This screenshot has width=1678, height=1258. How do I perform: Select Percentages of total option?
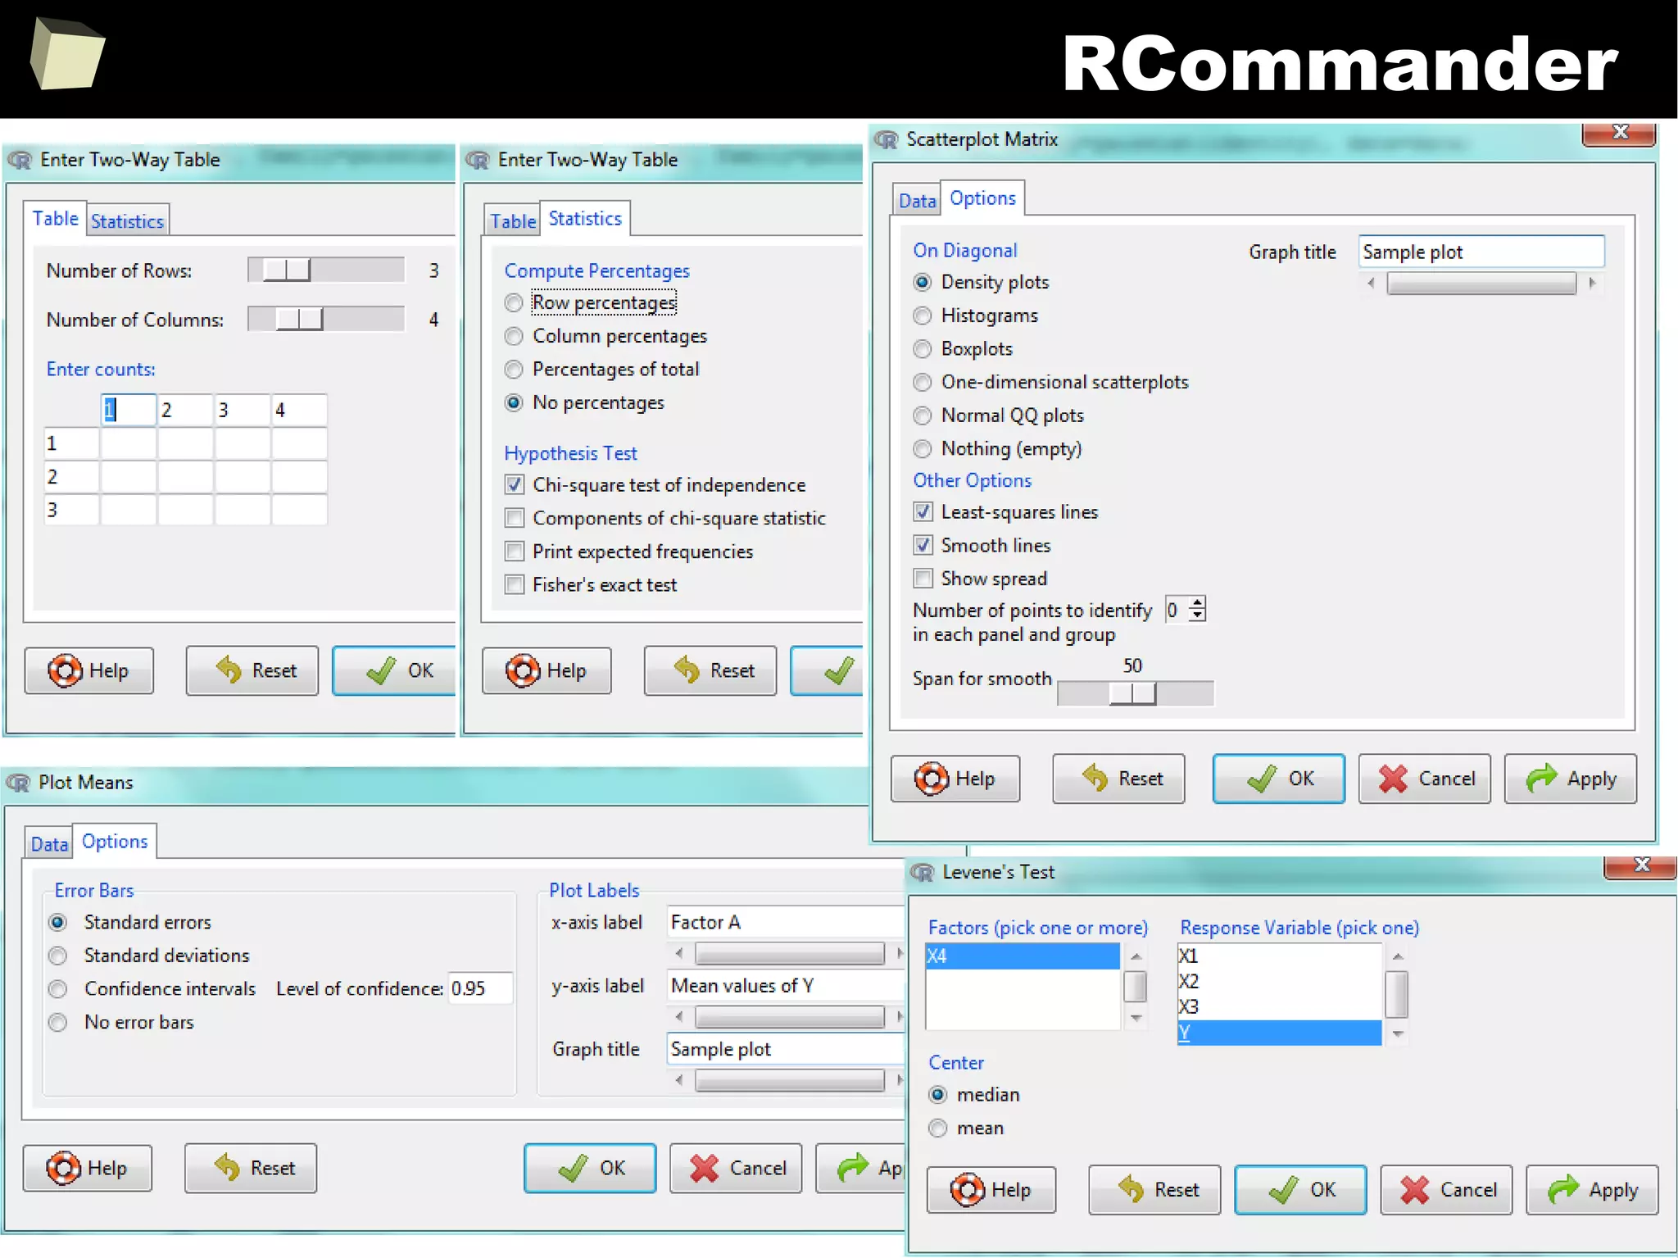coord(514,370)
